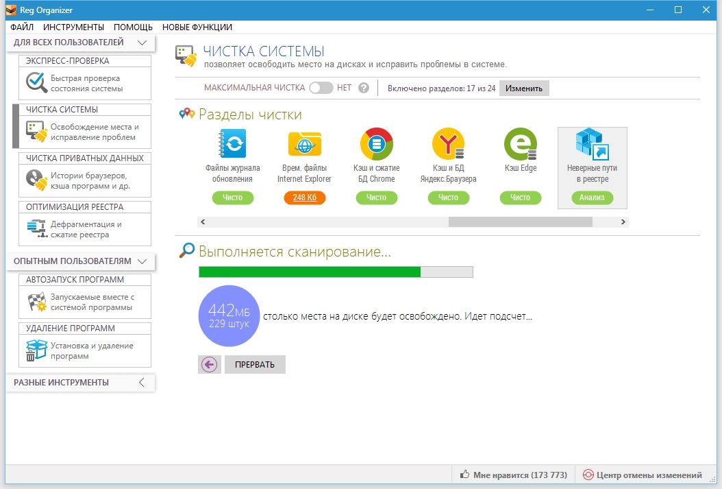Open the Файл menu
The height and width of the screenshot is (489, 722).
click(22, 27)
